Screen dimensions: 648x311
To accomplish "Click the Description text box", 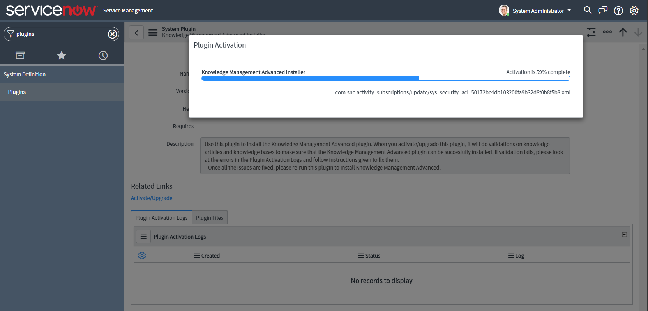I will coord(385,155).
